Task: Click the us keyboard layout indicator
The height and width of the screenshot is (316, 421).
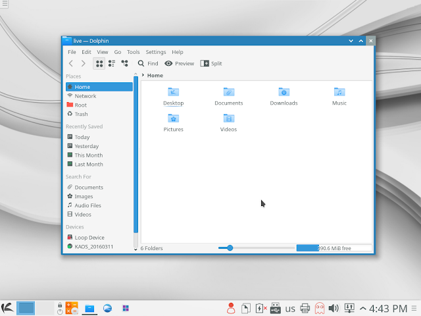Action: point(290,309)
